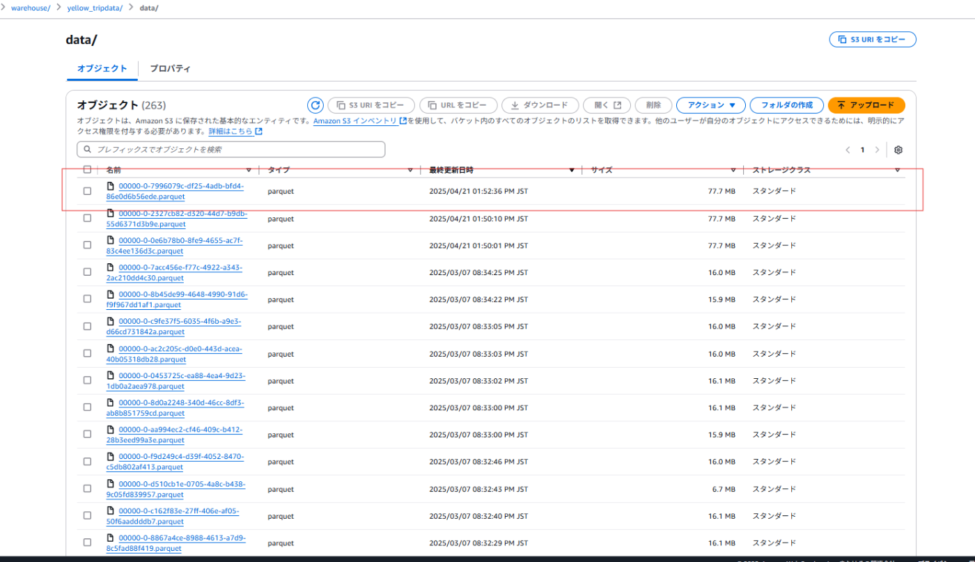Open 00000-0-7996079c parquet file link
Screen dimensions: 975x562
click(175, 191)
